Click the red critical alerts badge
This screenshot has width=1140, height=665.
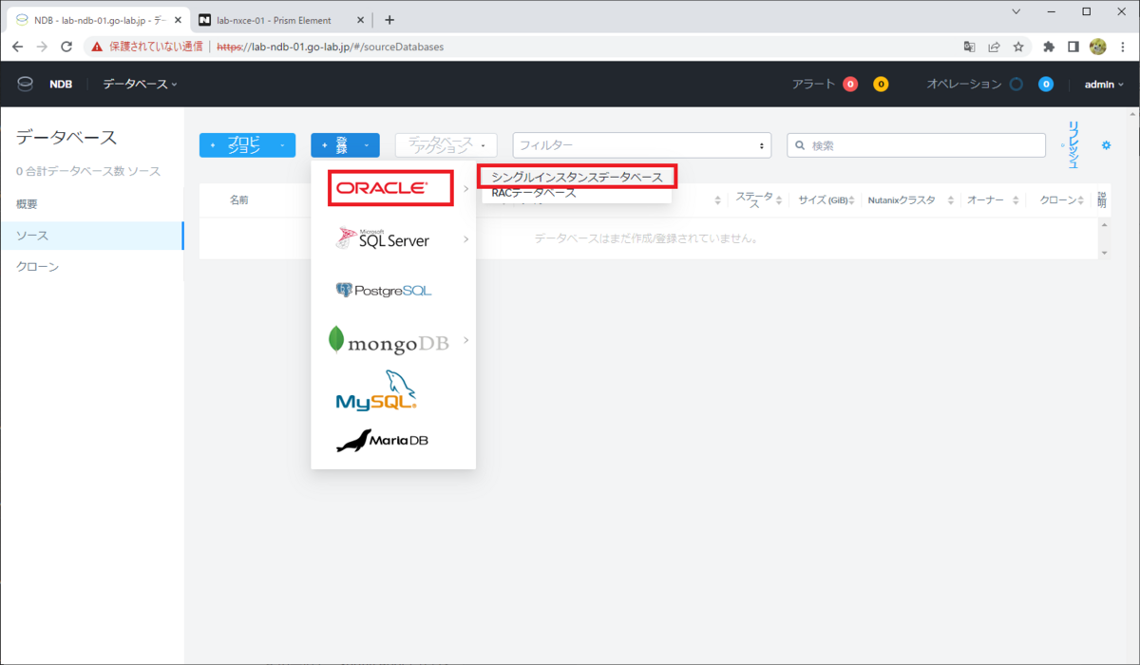point(850,85)
